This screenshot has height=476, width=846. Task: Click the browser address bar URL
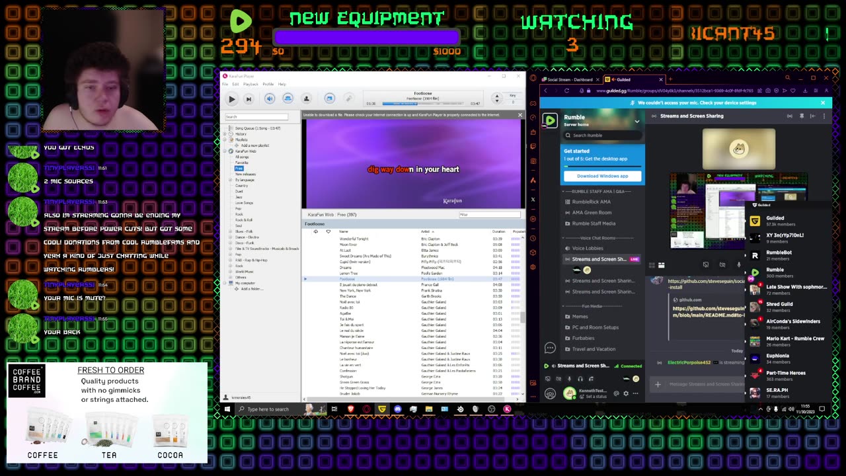(x=674, y=91)
